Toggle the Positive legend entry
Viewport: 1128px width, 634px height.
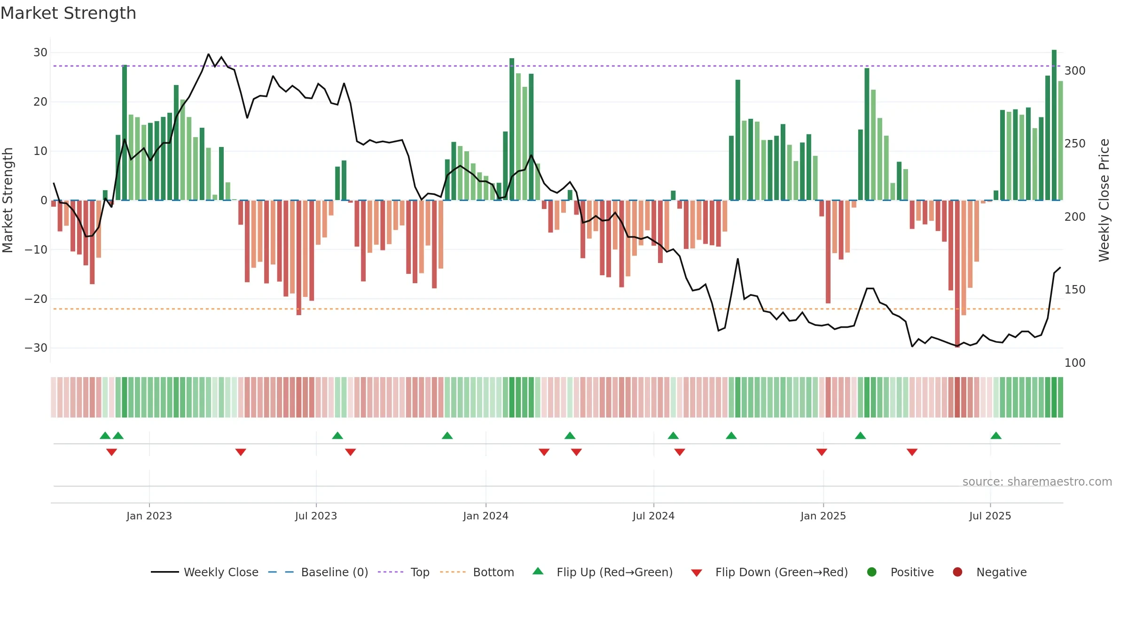pos(900,572)
